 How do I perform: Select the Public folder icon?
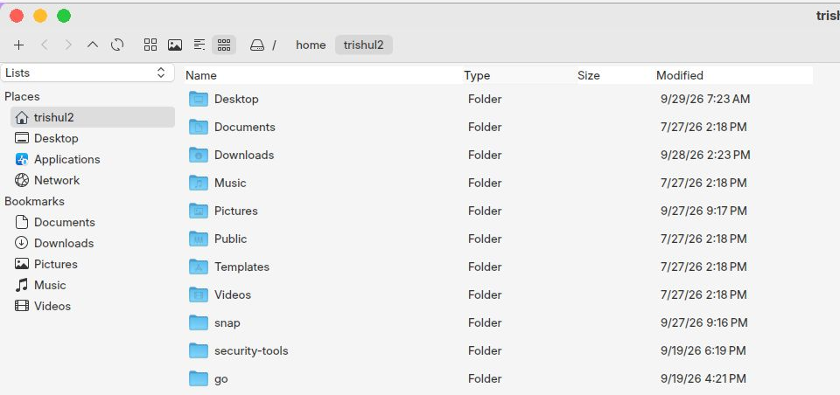pos(199,239)
